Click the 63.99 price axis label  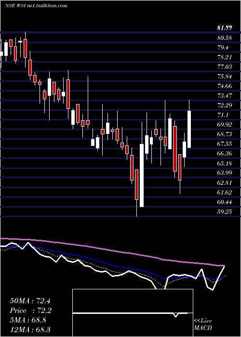(225, 173)
